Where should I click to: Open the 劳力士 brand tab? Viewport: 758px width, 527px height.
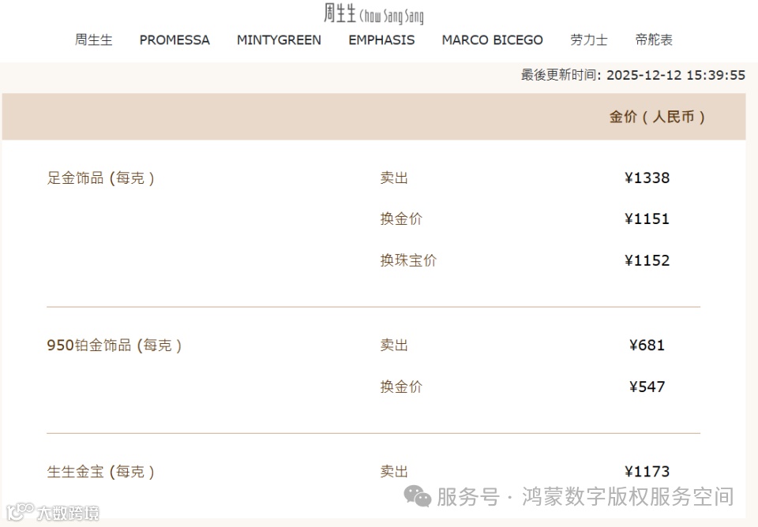[589, 39]
